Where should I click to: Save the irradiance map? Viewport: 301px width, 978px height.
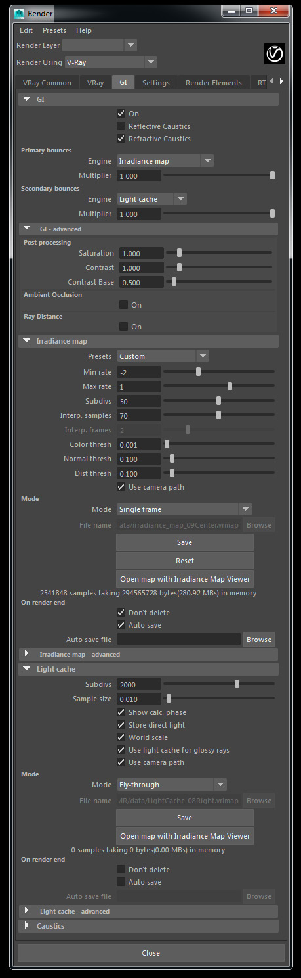(x=185, y=542)
